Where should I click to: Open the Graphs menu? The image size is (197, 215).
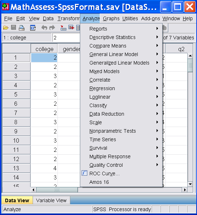pyautogui.click(x=111, y=18)
